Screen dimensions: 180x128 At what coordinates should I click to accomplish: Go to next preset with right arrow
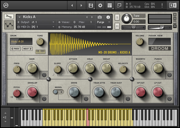[81, 5]
